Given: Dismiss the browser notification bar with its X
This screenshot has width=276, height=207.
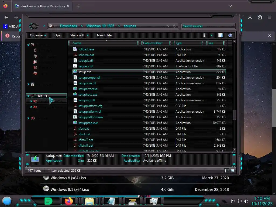Looking at the screenshot, I should (270, 36).
